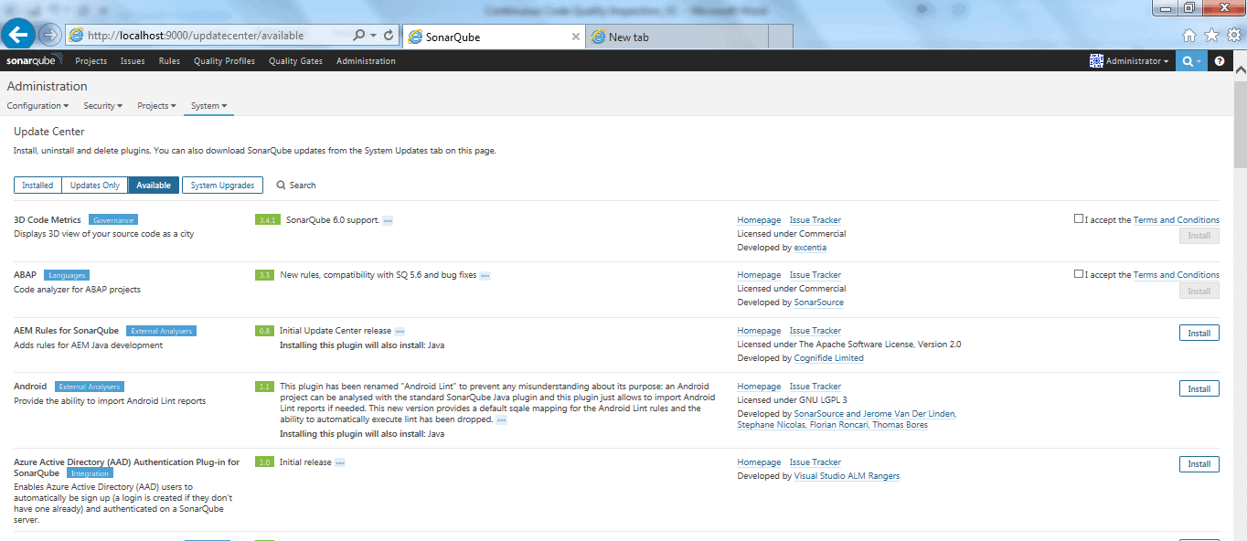This screenshot has width=1247, height=541.
Task: Open Homepage link for Android plugin
Action: (759, 387)
